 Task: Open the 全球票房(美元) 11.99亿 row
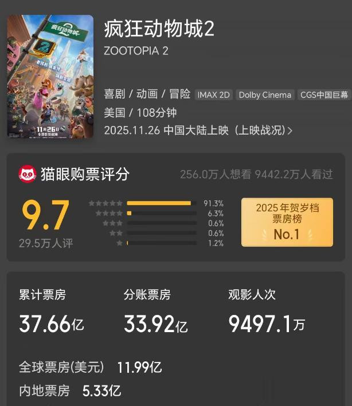[90, 367]
